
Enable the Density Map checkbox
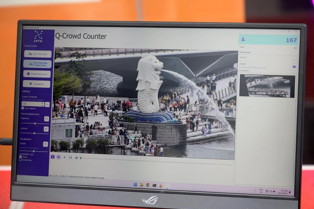(20, 160)
